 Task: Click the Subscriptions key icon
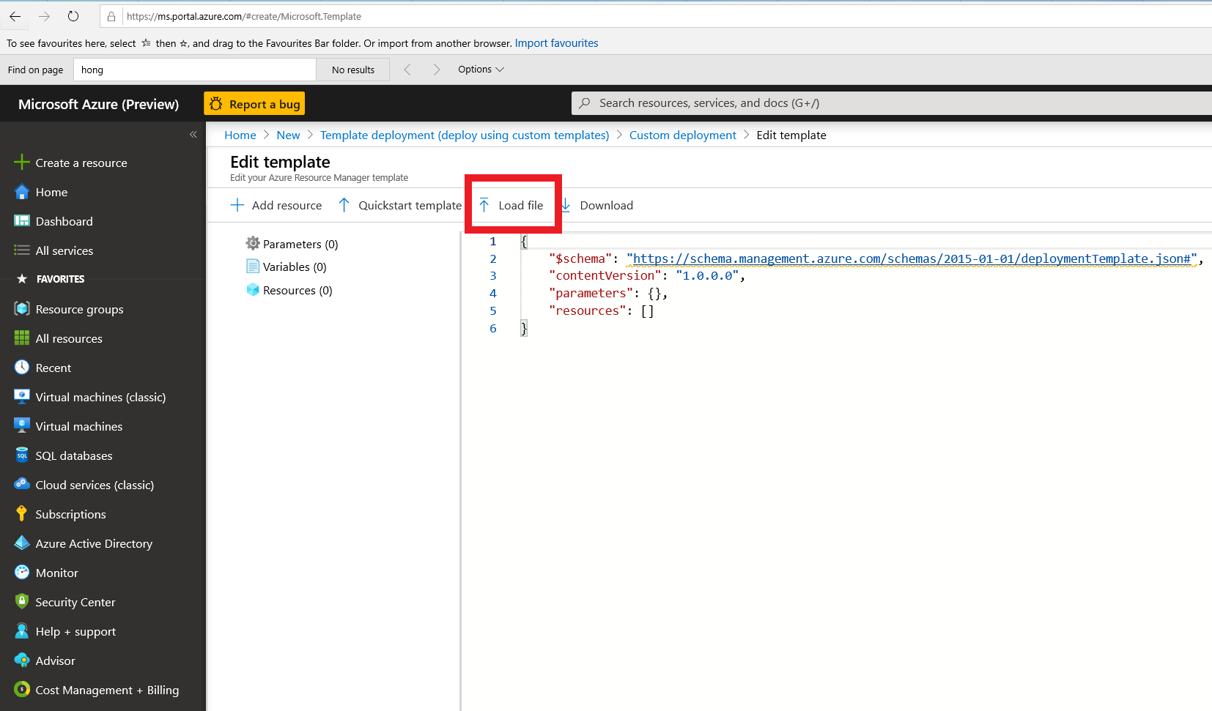tap(22, 514)
